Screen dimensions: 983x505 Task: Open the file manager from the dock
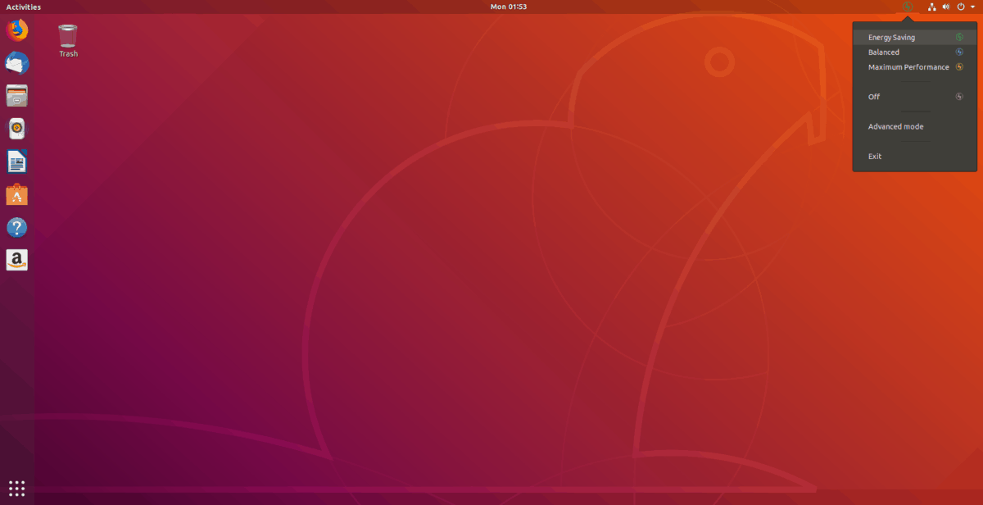click(16, 96)
